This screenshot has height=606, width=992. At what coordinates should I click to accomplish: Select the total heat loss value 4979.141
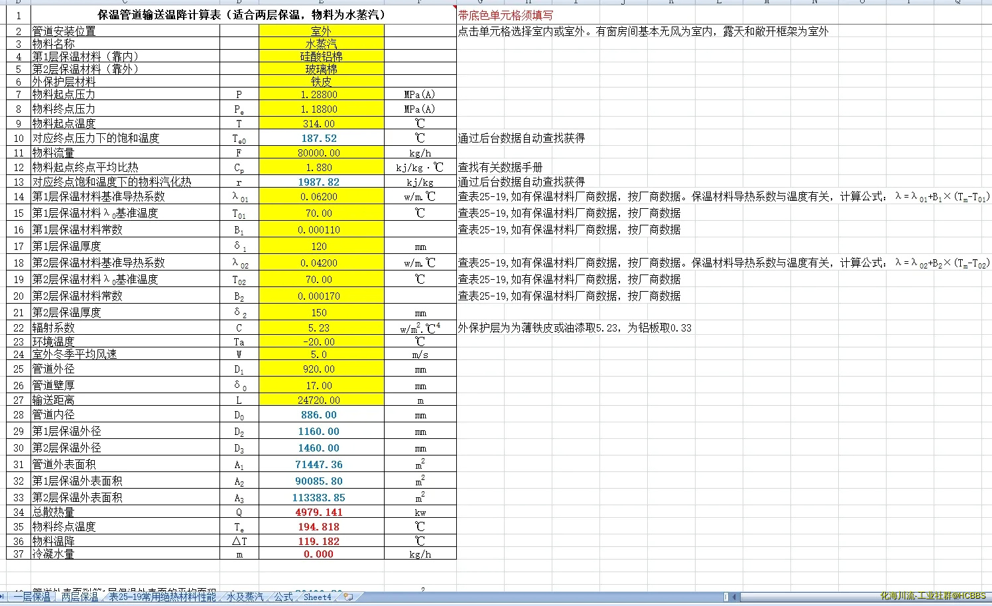click(x=322, y=512)
